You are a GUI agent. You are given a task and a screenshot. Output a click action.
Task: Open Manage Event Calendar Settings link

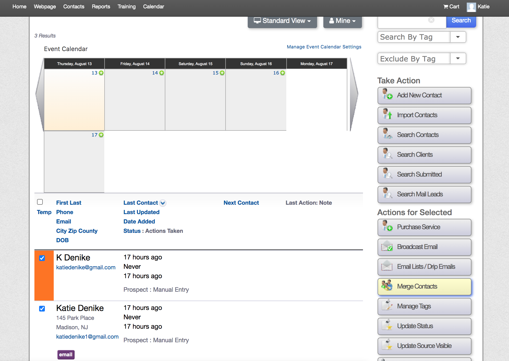pos(324,47)
